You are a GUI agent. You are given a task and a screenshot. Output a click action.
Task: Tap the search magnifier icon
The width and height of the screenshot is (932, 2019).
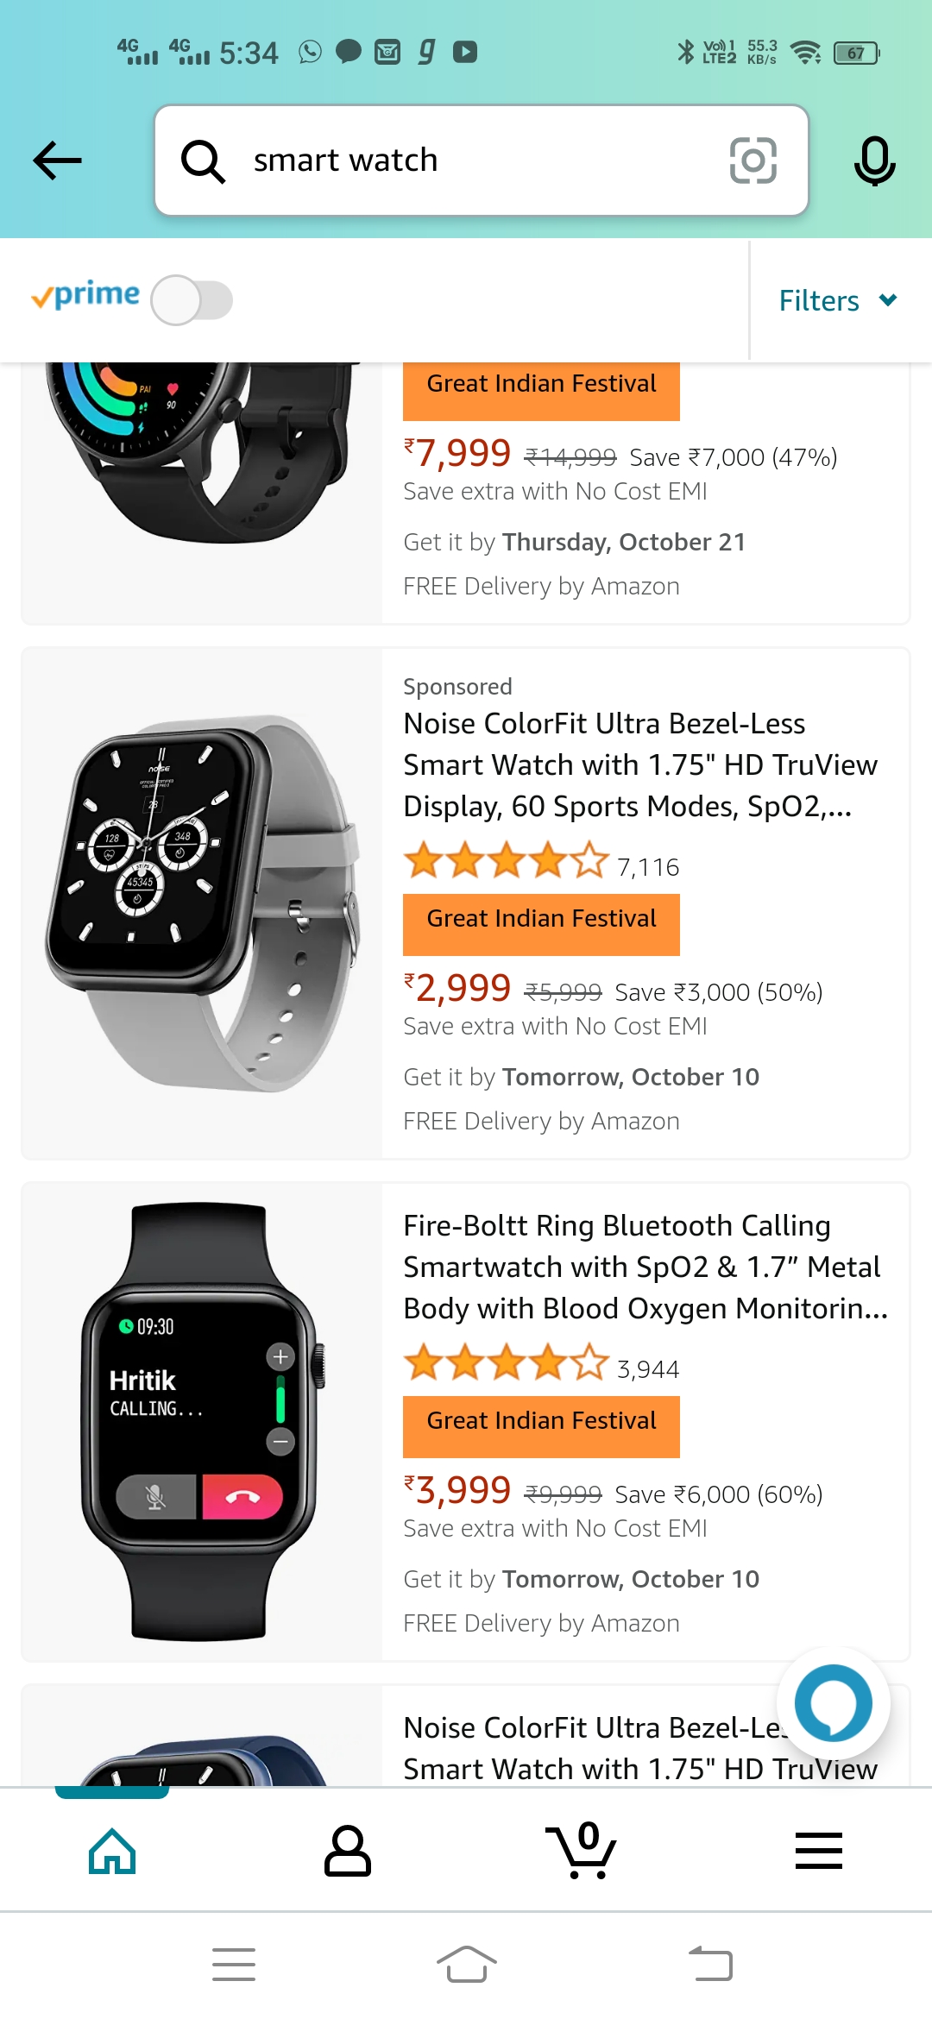click(203, 160)
